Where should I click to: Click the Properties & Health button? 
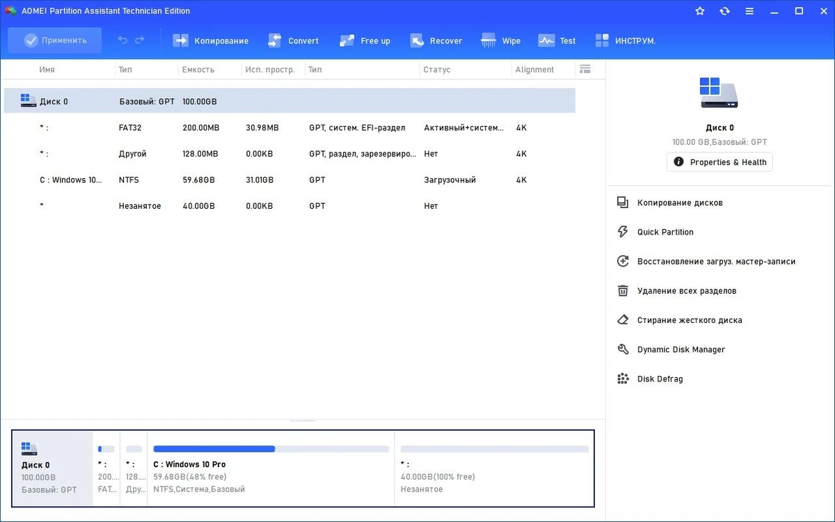(719, 162)
